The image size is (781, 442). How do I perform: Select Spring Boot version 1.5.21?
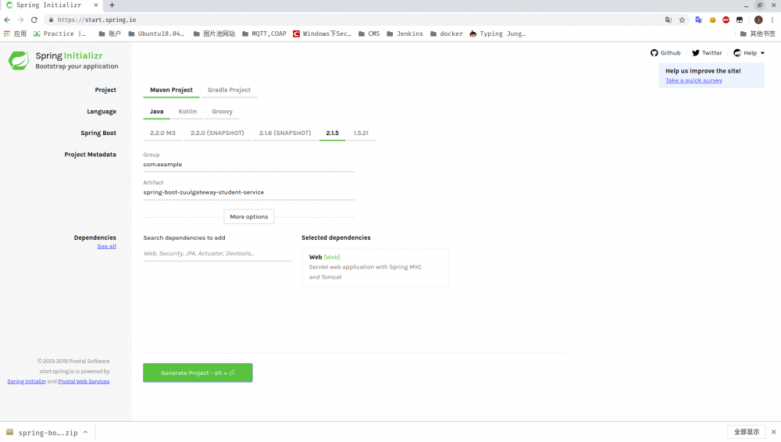(x=361, y=133)
